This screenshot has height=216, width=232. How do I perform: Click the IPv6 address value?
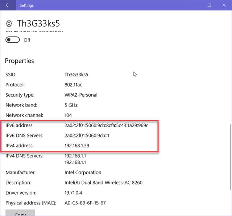pyautogui.click(x=106, y=125)
